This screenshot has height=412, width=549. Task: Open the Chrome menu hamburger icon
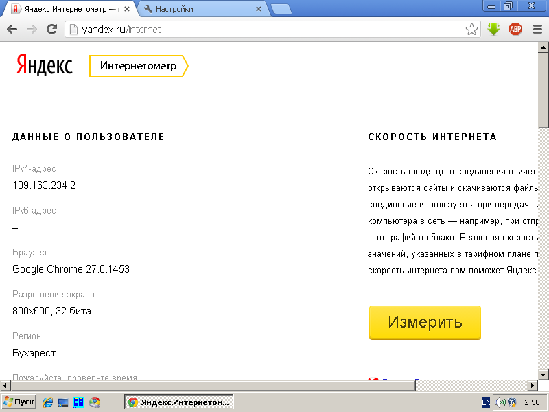click(x=537, y=30)
